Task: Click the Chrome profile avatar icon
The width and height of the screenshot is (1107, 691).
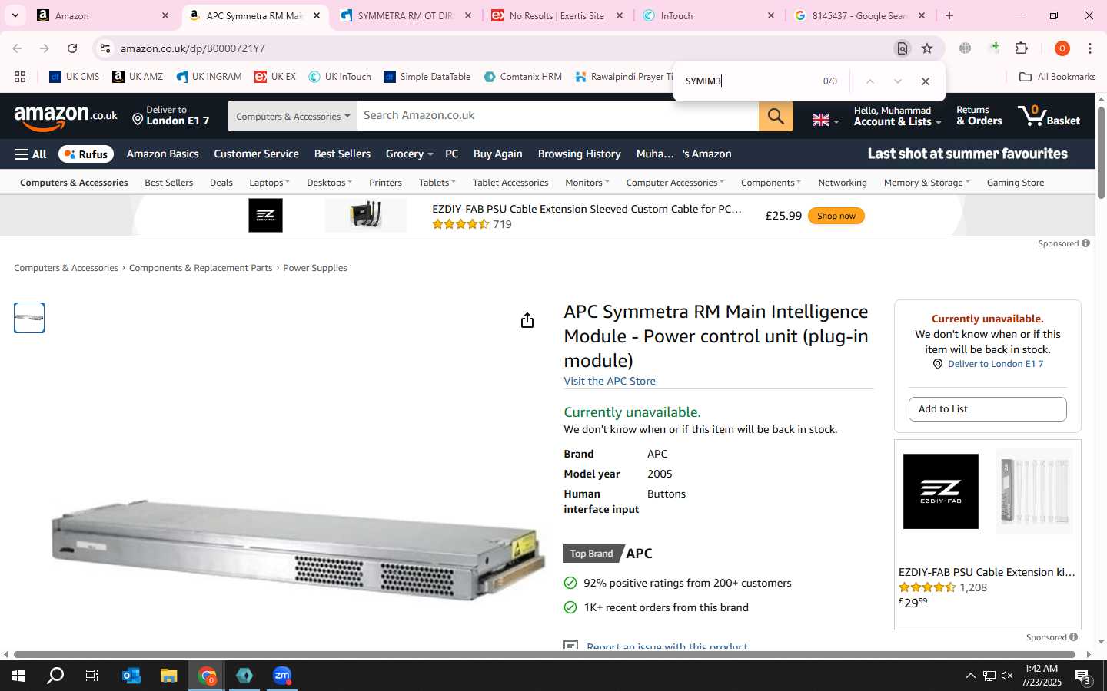Action: pos(1062,48)
